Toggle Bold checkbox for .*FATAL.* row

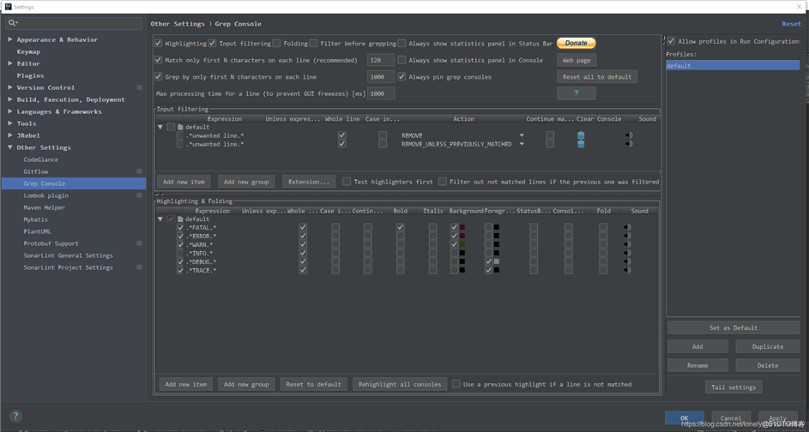click(x=401, y=227)
